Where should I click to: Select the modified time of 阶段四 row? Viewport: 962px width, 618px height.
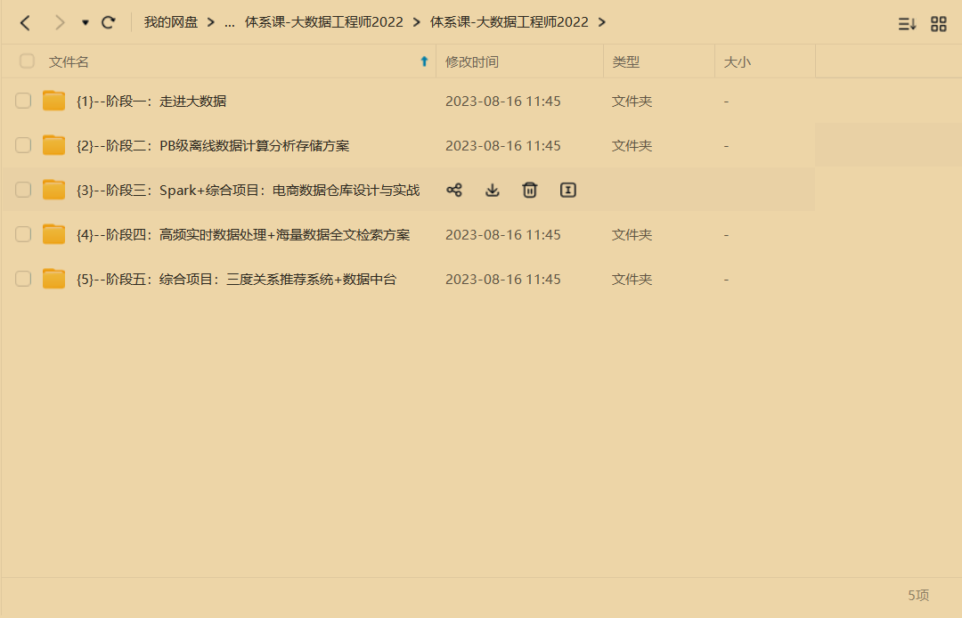[x=503, y=235]
